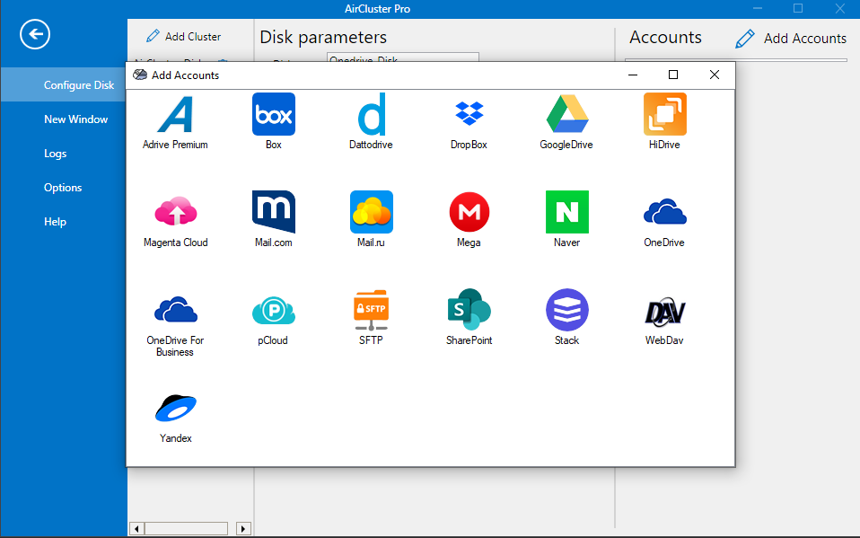860x538 pixels.
Task: Add a Yandex account
Action: pos(176,408)
